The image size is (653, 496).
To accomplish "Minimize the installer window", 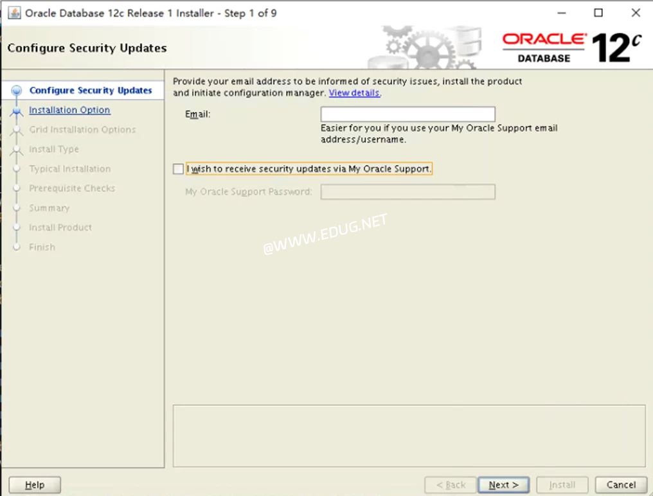I will (562, 13).
